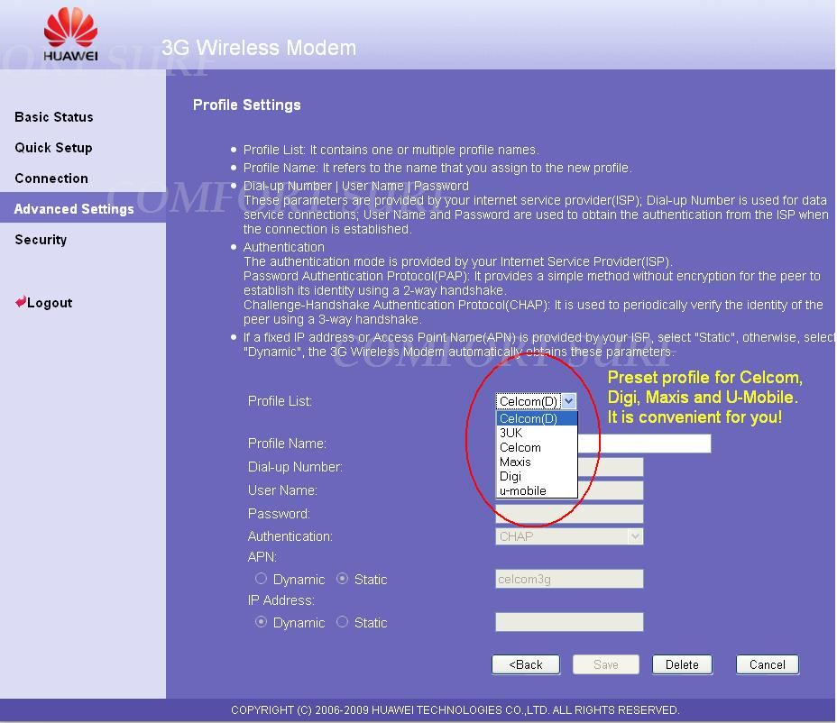Open Basic Status page

(x=54, y=117)
